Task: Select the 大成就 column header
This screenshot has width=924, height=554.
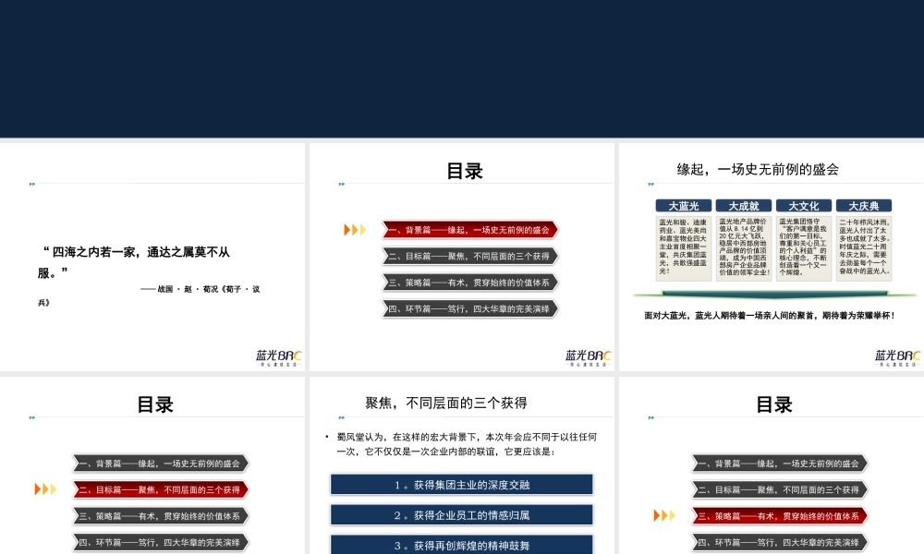Action: click(744, 206)
